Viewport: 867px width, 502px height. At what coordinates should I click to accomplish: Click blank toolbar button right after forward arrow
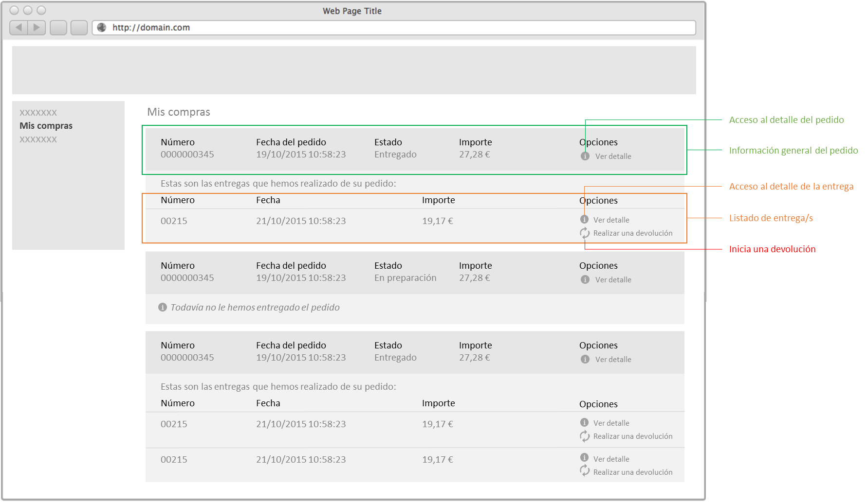58,28
